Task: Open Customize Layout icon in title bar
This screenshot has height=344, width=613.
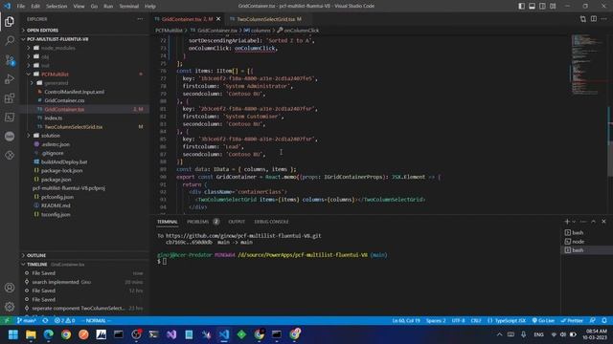Action: coord(553,6)
